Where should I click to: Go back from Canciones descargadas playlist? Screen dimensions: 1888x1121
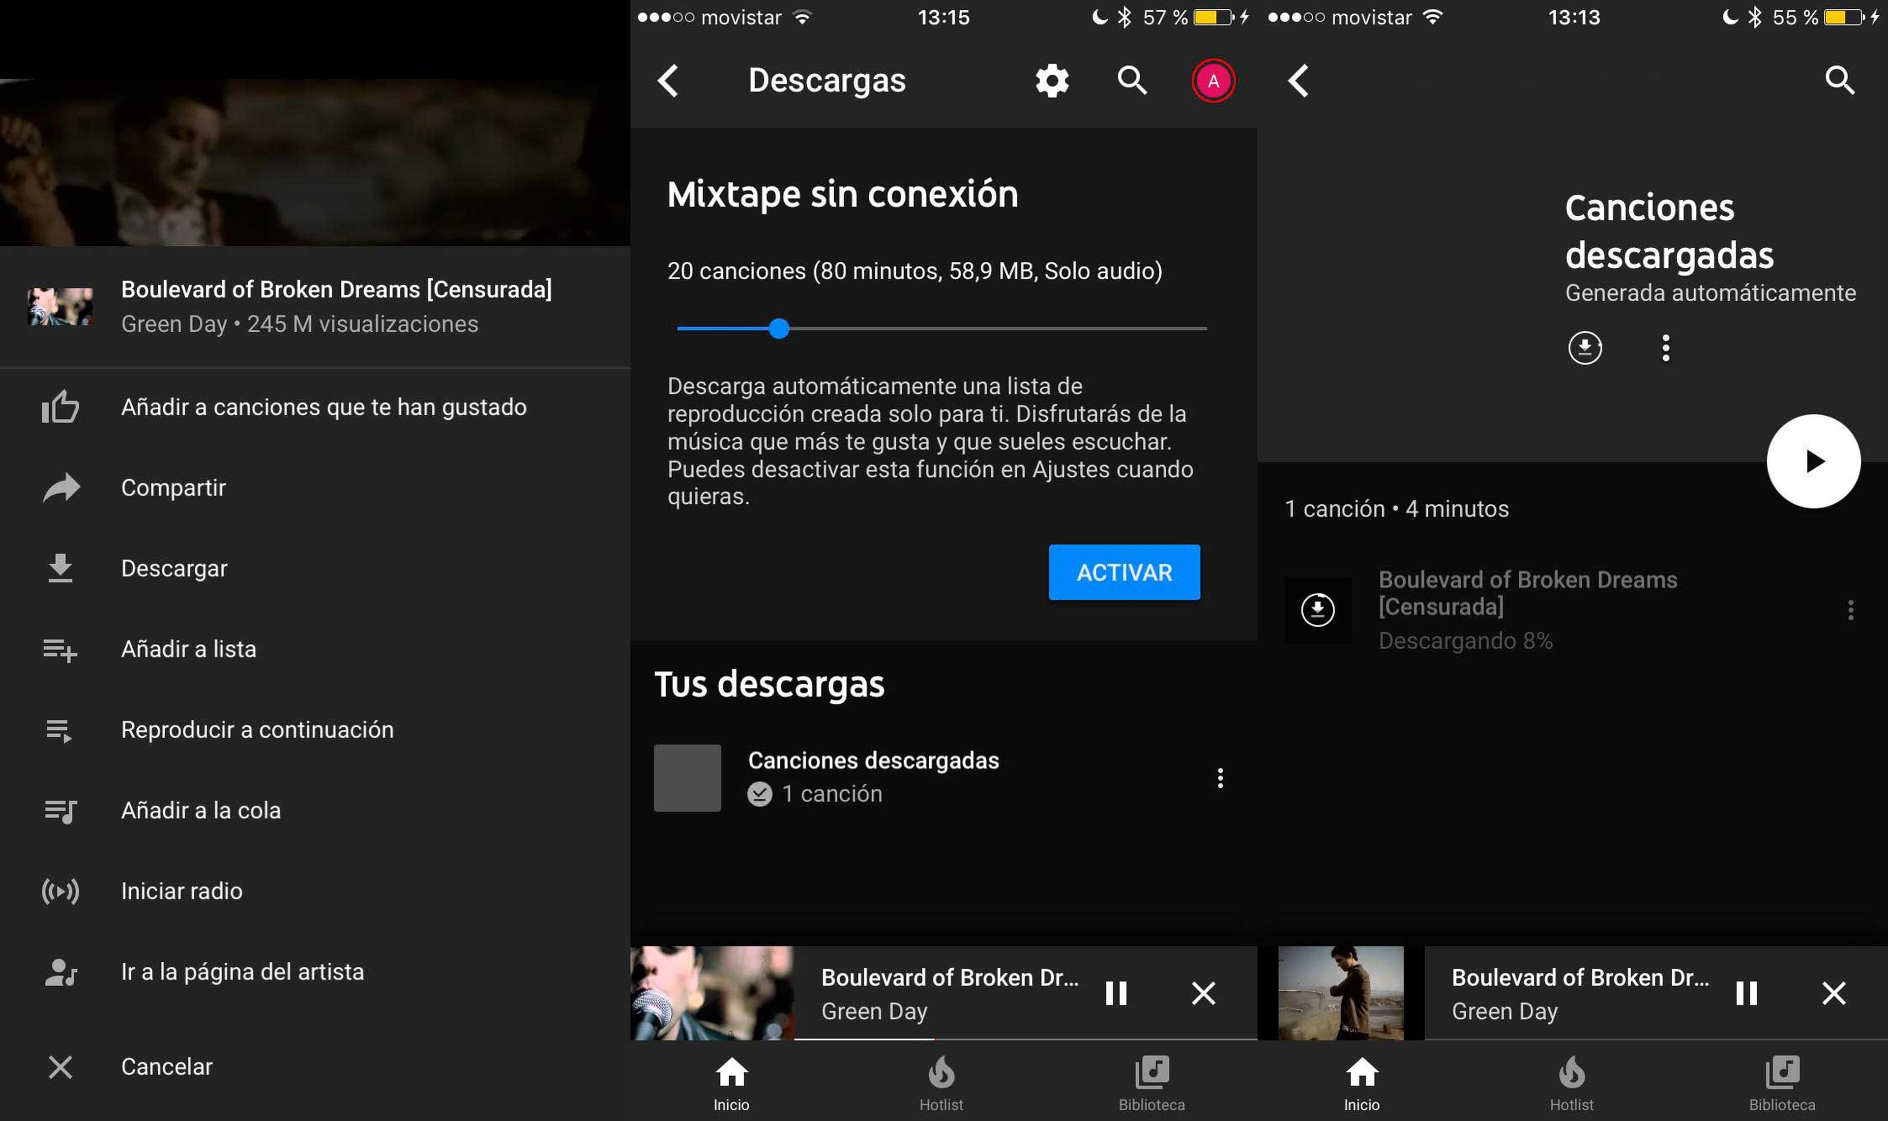[x=1298, y=81]
